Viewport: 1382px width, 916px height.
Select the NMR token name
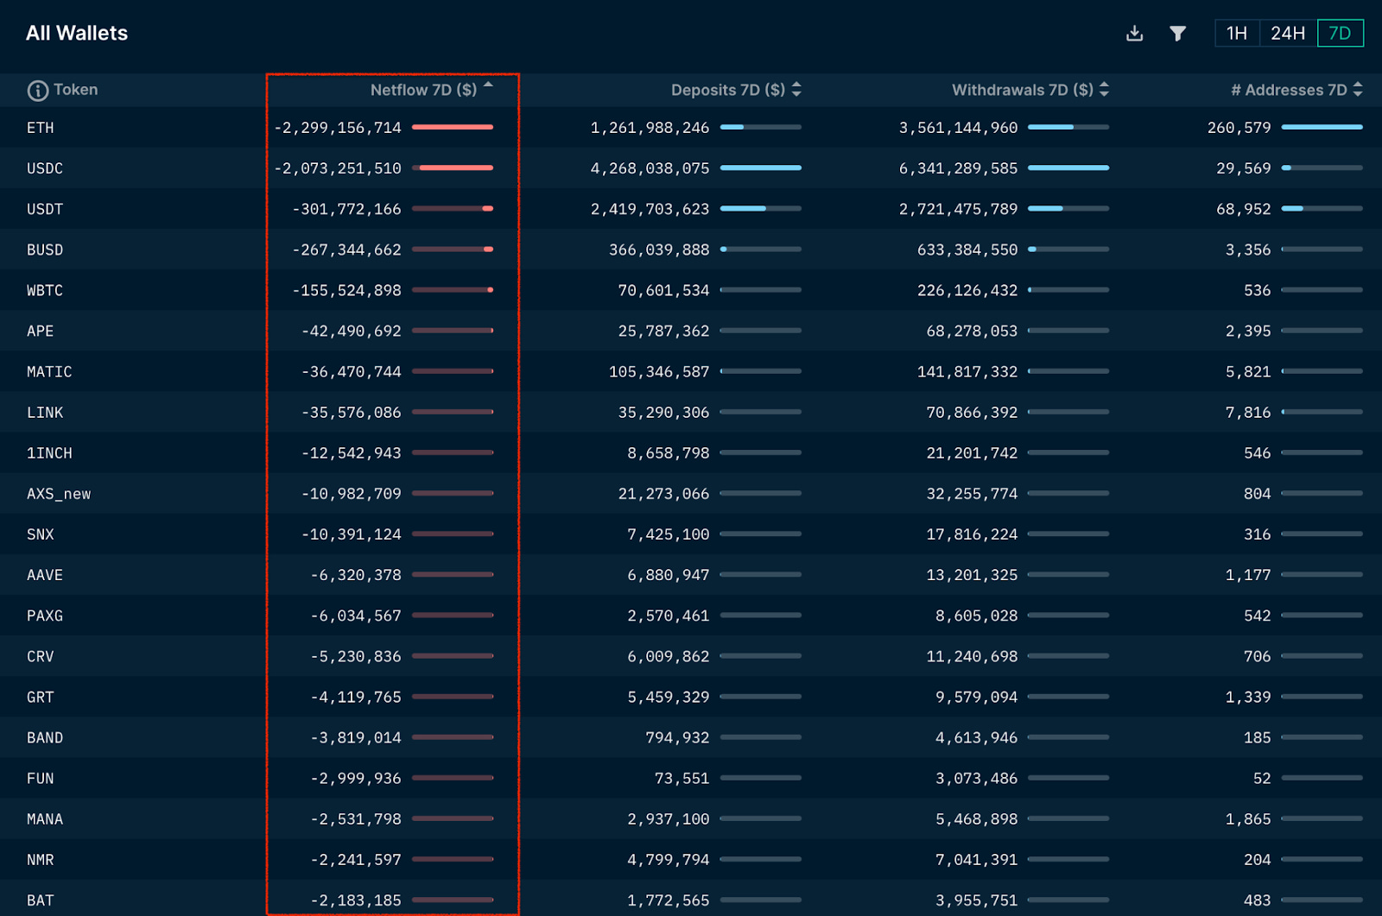[x=41, y=860]
